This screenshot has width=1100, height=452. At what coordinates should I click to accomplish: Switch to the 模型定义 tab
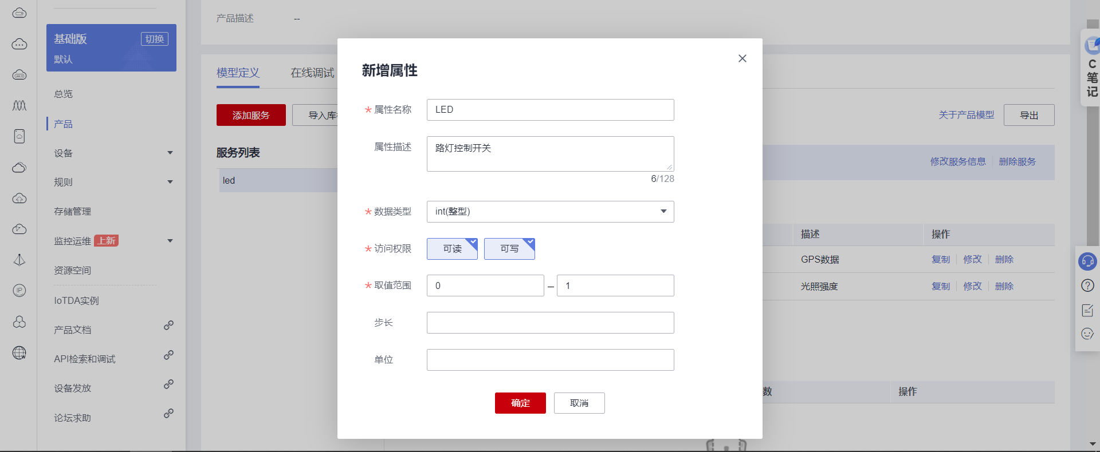238,73
